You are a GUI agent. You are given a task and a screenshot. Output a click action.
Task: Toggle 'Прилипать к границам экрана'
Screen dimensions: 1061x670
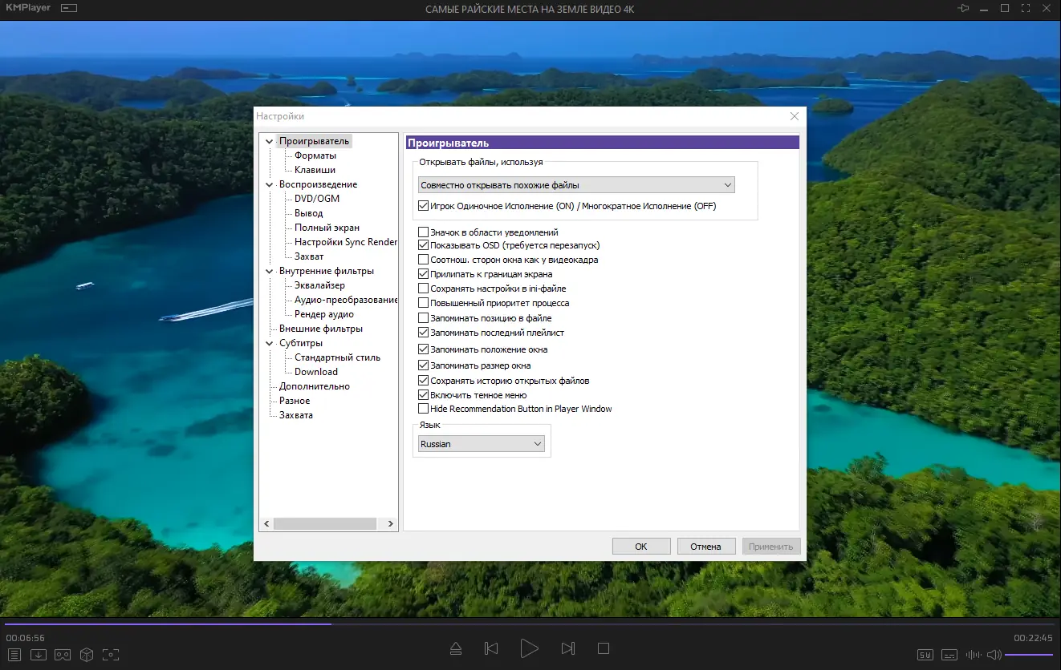(424, 274)
